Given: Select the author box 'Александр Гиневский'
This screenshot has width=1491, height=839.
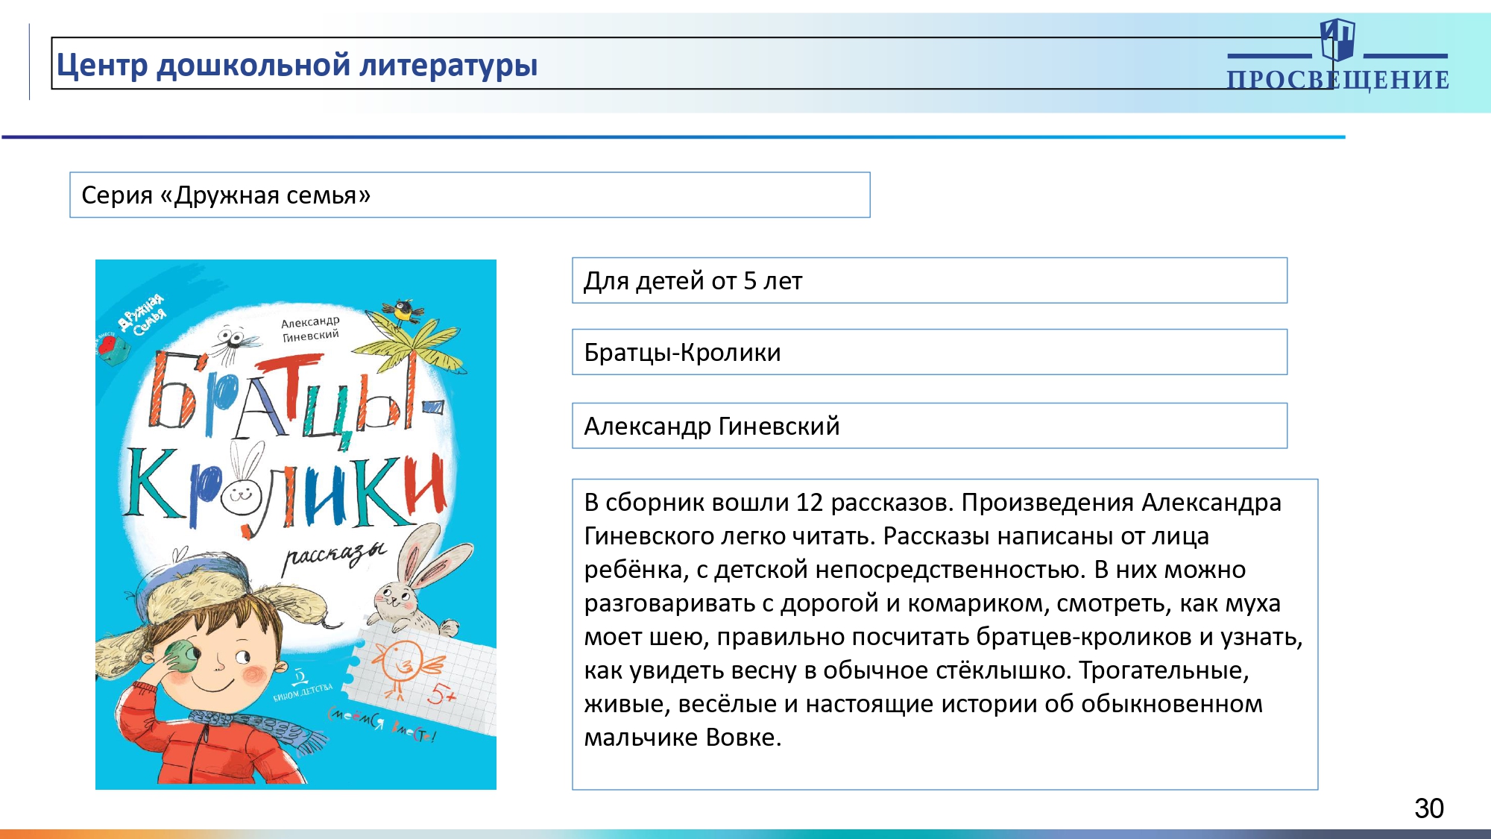Looking at the screenshot, I should click(x=930, y=426).
